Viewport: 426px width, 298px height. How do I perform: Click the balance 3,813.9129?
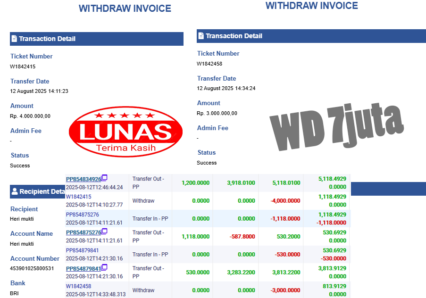click(332, 269)
